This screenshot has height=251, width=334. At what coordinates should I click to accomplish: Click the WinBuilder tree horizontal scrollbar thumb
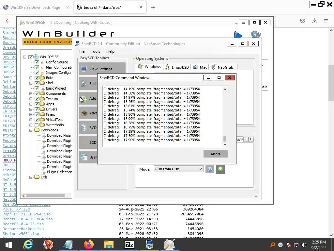point(45,195)
